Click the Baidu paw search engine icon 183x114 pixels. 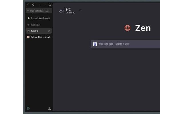click(95, 44)
